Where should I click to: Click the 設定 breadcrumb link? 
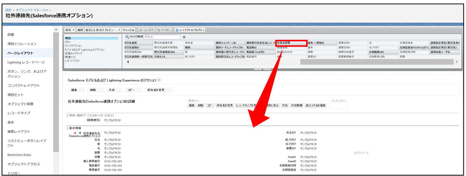[8, 10]
